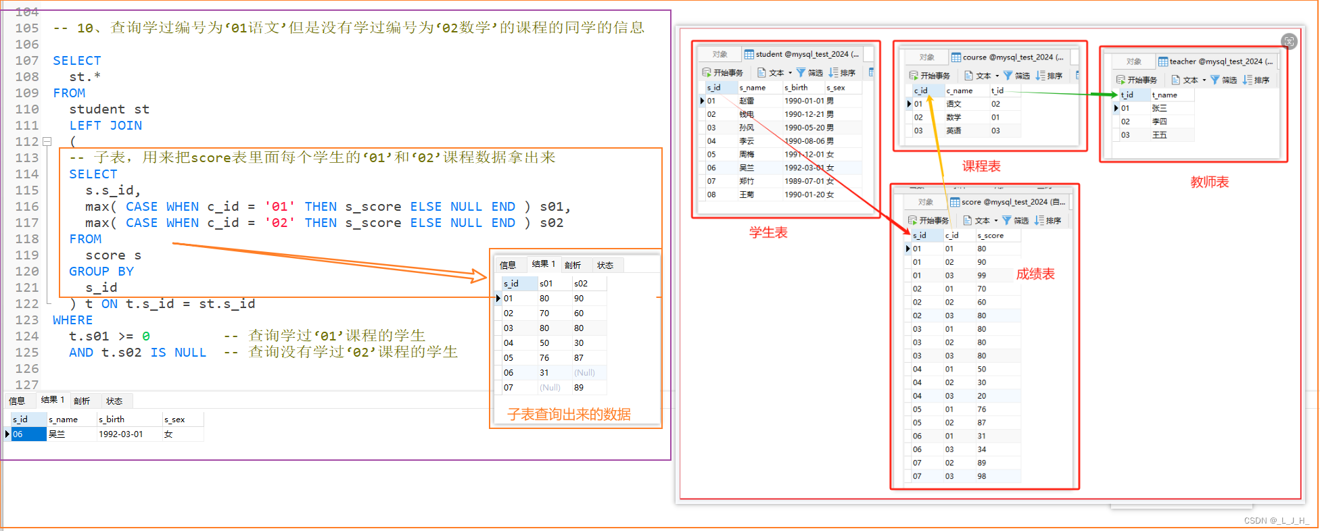1320x531 pixels.
Task: Click s02 column header in subquery result
Action: click(589, 284)
